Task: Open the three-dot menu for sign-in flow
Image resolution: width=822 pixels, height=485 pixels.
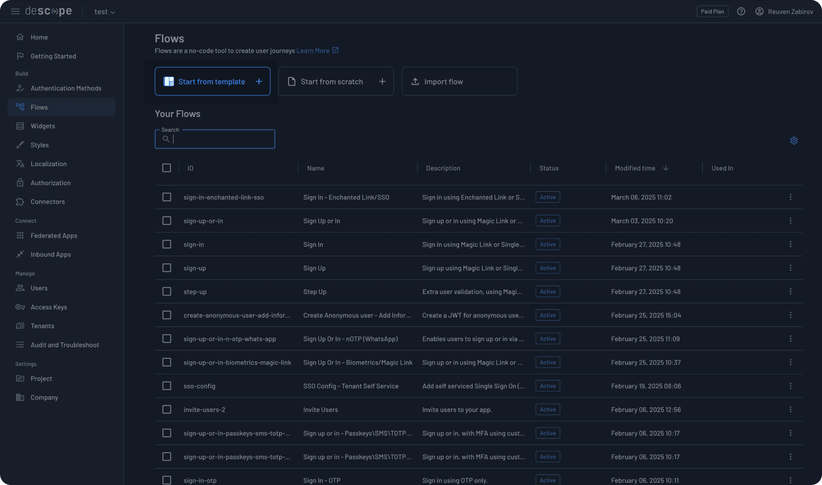Action: pyautogui.click(x=790, y=244)
